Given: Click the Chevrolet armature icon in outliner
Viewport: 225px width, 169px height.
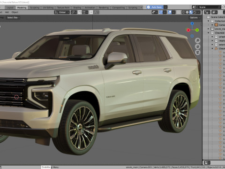Looking at the screenshot, I should pos(216,48).
